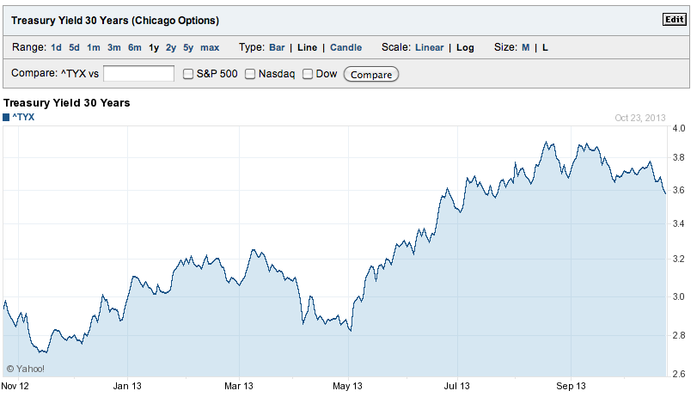697x397 pixels.
Task: Select the 1m range option
Action: pos(94,47)
